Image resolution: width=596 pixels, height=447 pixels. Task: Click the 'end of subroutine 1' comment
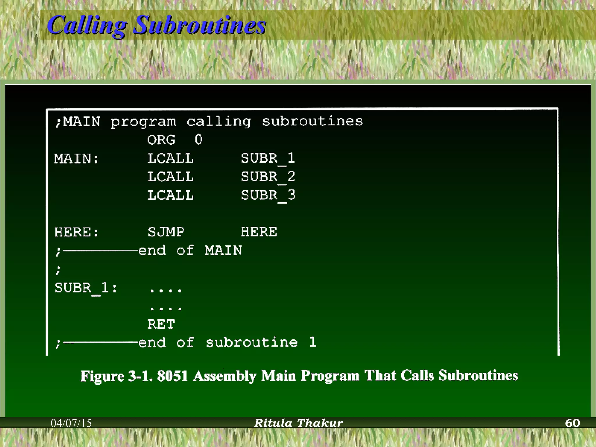227,343
